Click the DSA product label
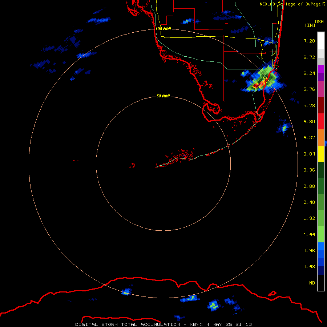Image resolution: width=327 pixels, height=327 pixels. 319,21
